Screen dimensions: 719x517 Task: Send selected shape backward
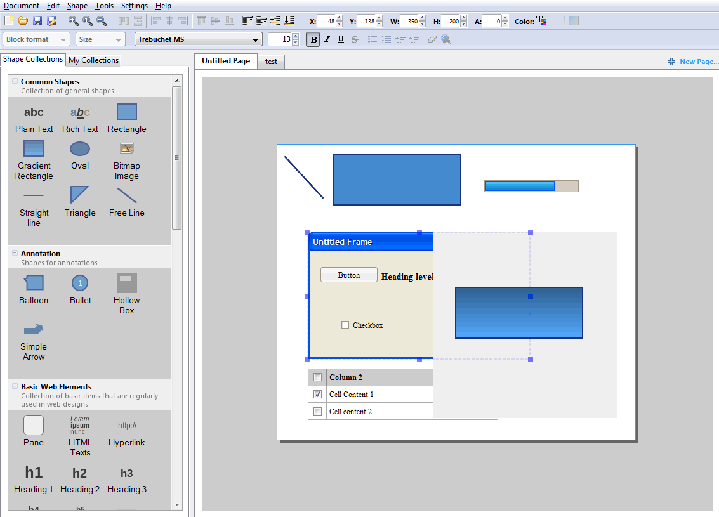(275, 21)
